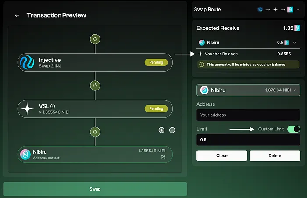
Task: Click the Swap button
Action: point(95,189)
